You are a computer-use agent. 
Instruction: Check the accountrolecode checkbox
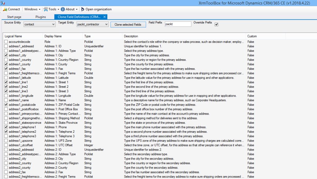[x=6, y=42]
